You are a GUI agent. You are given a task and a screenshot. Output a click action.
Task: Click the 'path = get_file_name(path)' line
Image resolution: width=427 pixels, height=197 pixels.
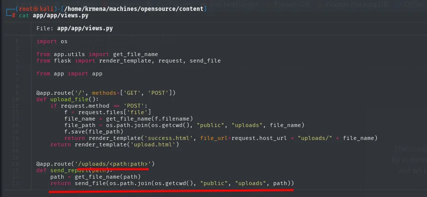pyautogui.click(x=96, y=177)
